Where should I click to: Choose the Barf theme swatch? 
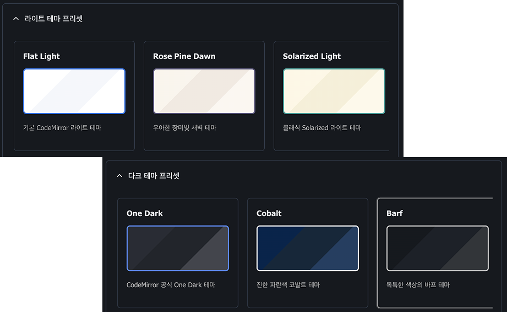pos(438,248)
